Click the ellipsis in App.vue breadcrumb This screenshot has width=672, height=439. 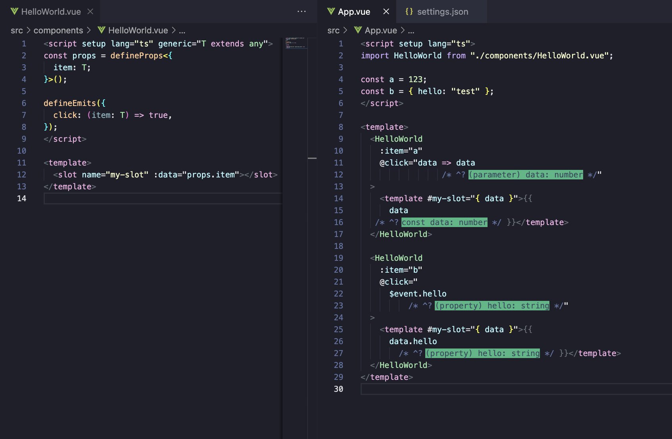tap(411, 31)
